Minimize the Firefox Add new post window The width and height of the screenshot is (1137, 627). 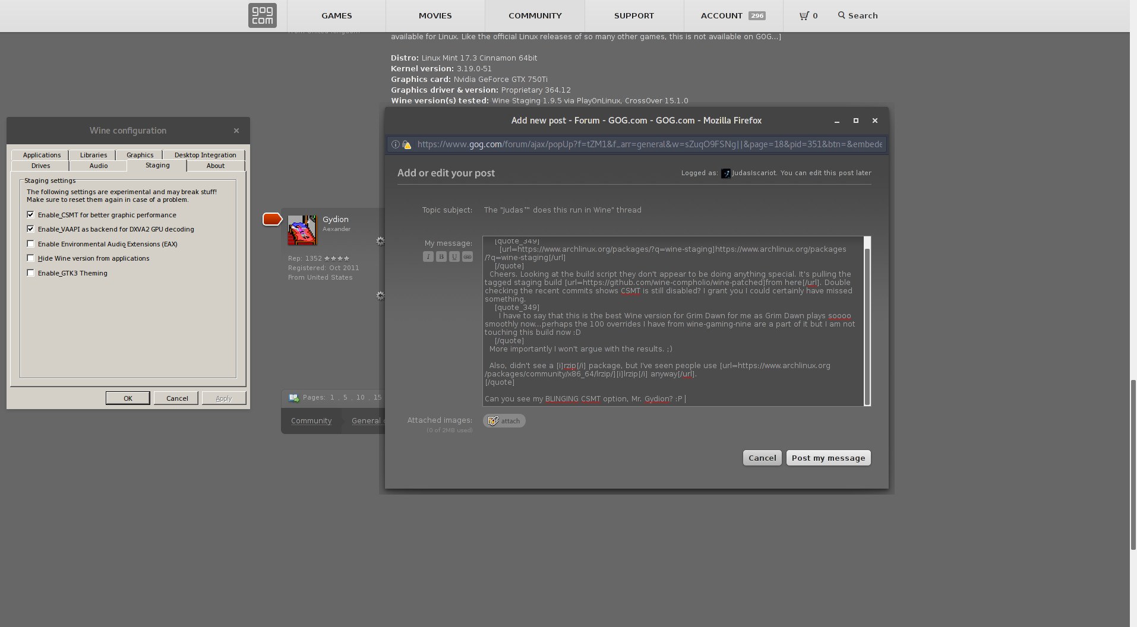pyautogui.click(x=837, y=121)
